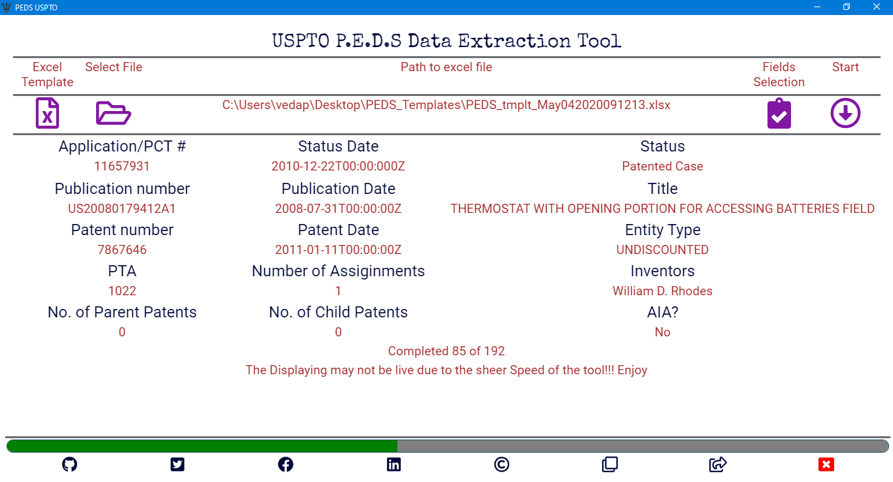
Task: Click the Select File folder icon
Action: point(114,113)
